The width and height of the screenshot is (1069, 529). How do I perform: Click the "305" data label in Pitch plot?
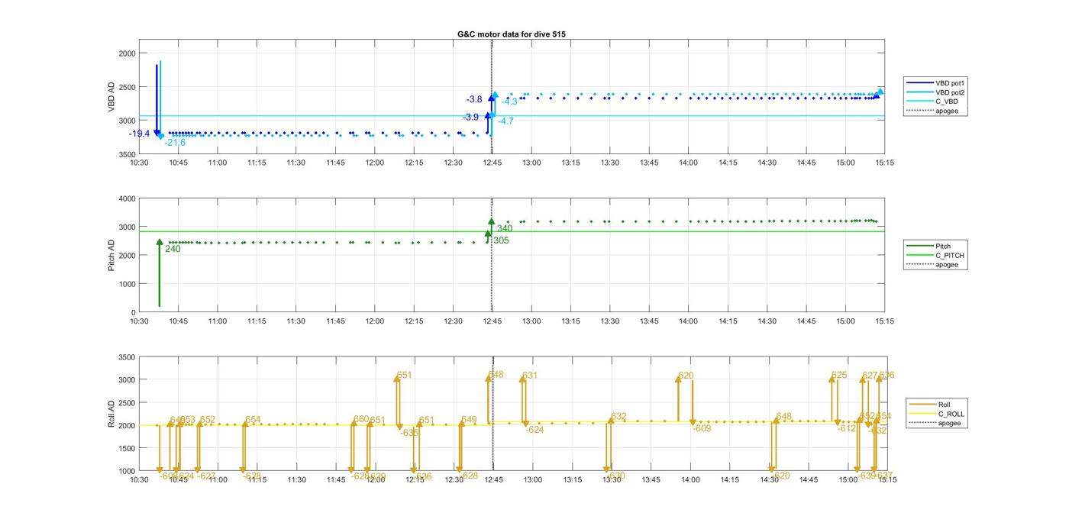(x=501, y=240)
